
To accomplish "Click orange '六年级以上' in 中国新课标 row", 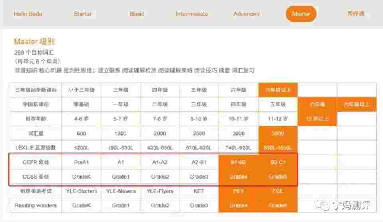I will pyautogui.click(x=357, y=104).
